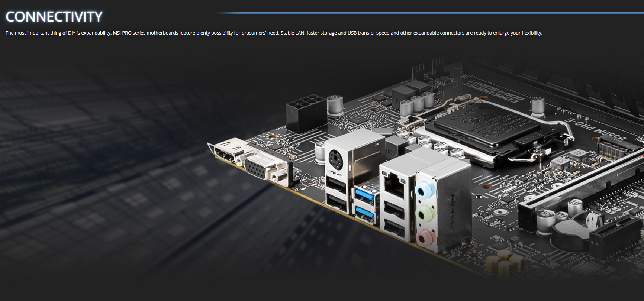The width and height of the screenshot is (644, 301).
Task: Click the blue divider line beside heading
Action: tap(428, 13)
